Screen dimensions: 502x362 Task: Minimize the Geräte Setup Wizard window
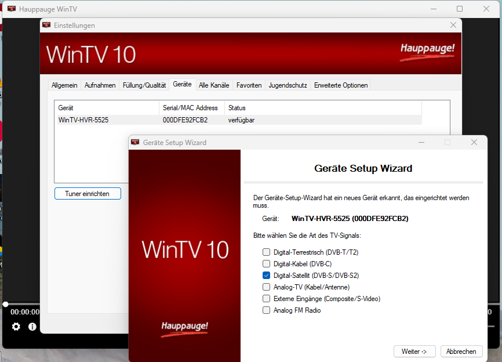(421, 142)
